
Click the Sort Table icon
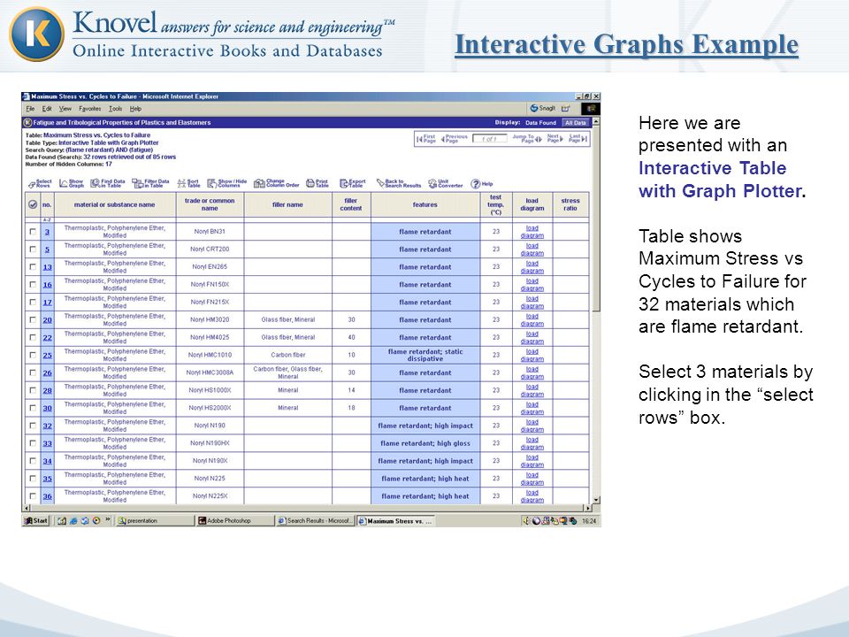click(x=188, y=184)
